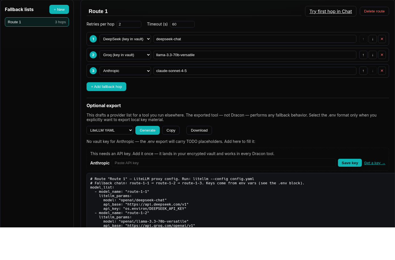Image resolution: width=395 pixels, height=260 pixels.
Task: Open the LiteLLM YAML format dropdown
Action: coord(110,130)
